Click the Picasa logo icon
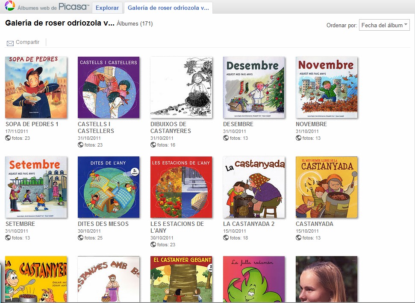415x303 pixels. point(10,6)
